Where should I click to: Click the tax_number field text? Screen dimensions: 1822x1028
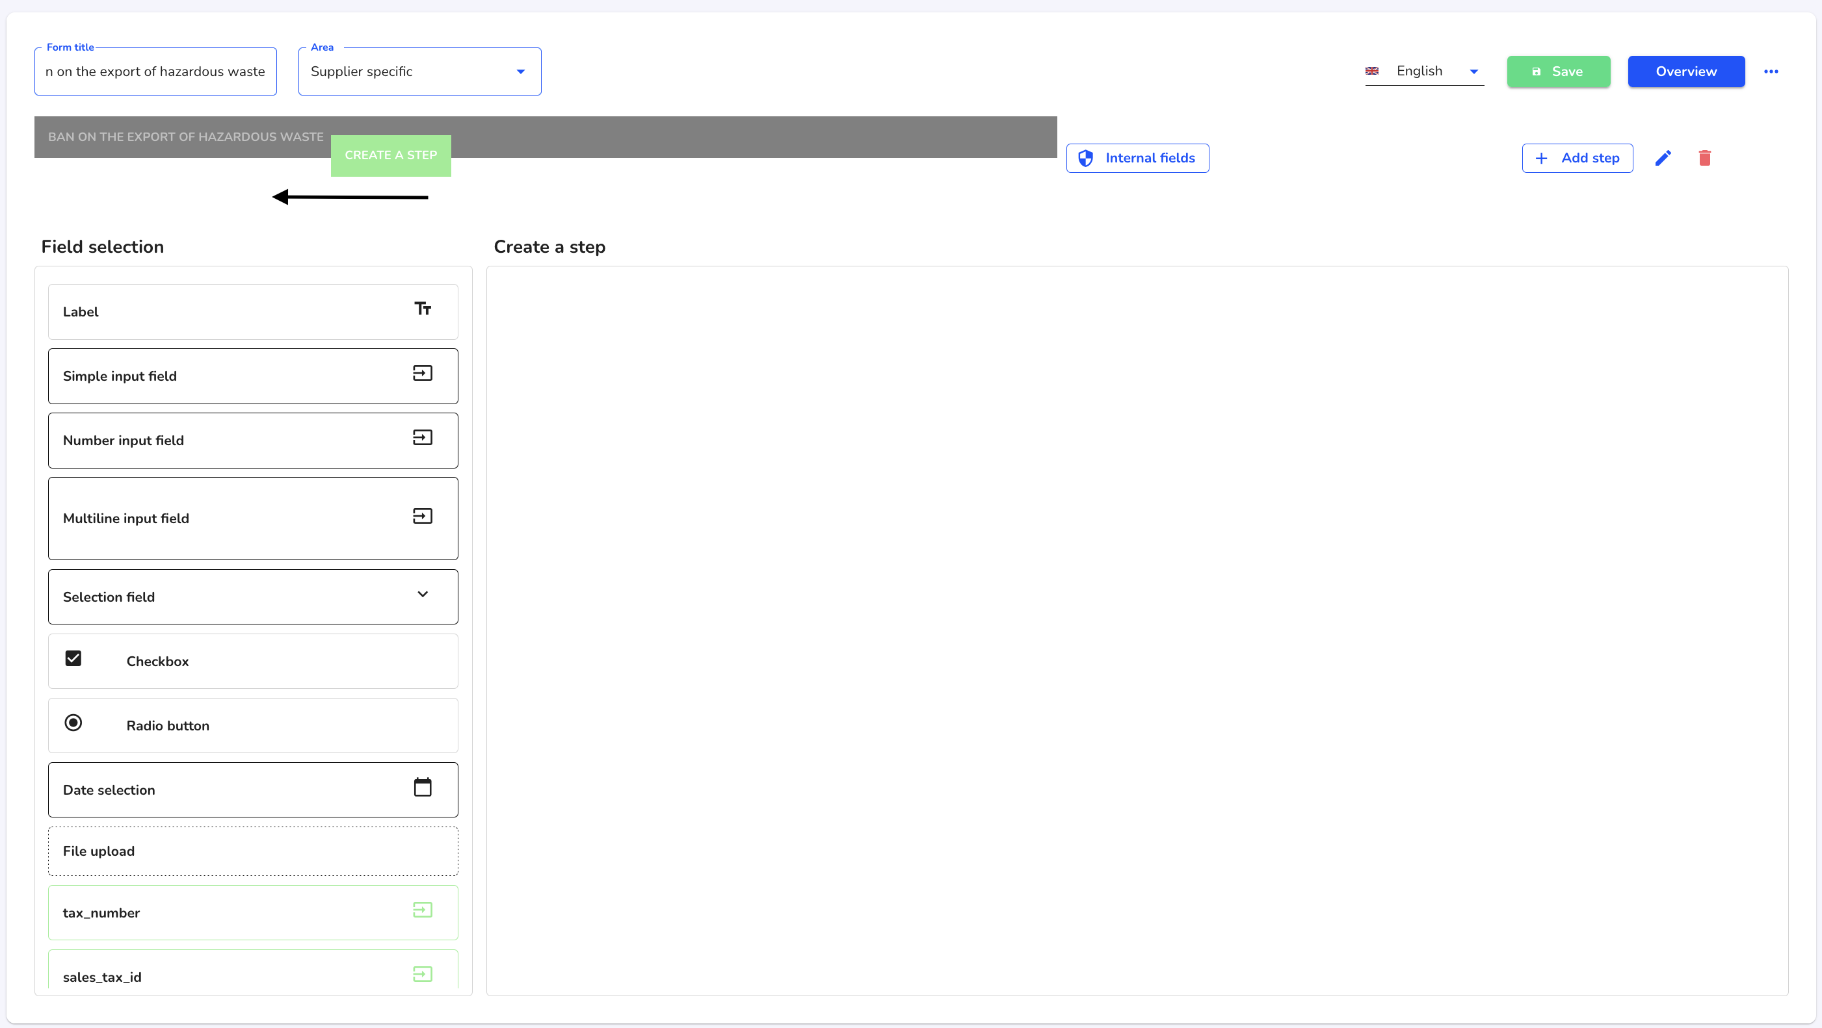tap(101, 913)
